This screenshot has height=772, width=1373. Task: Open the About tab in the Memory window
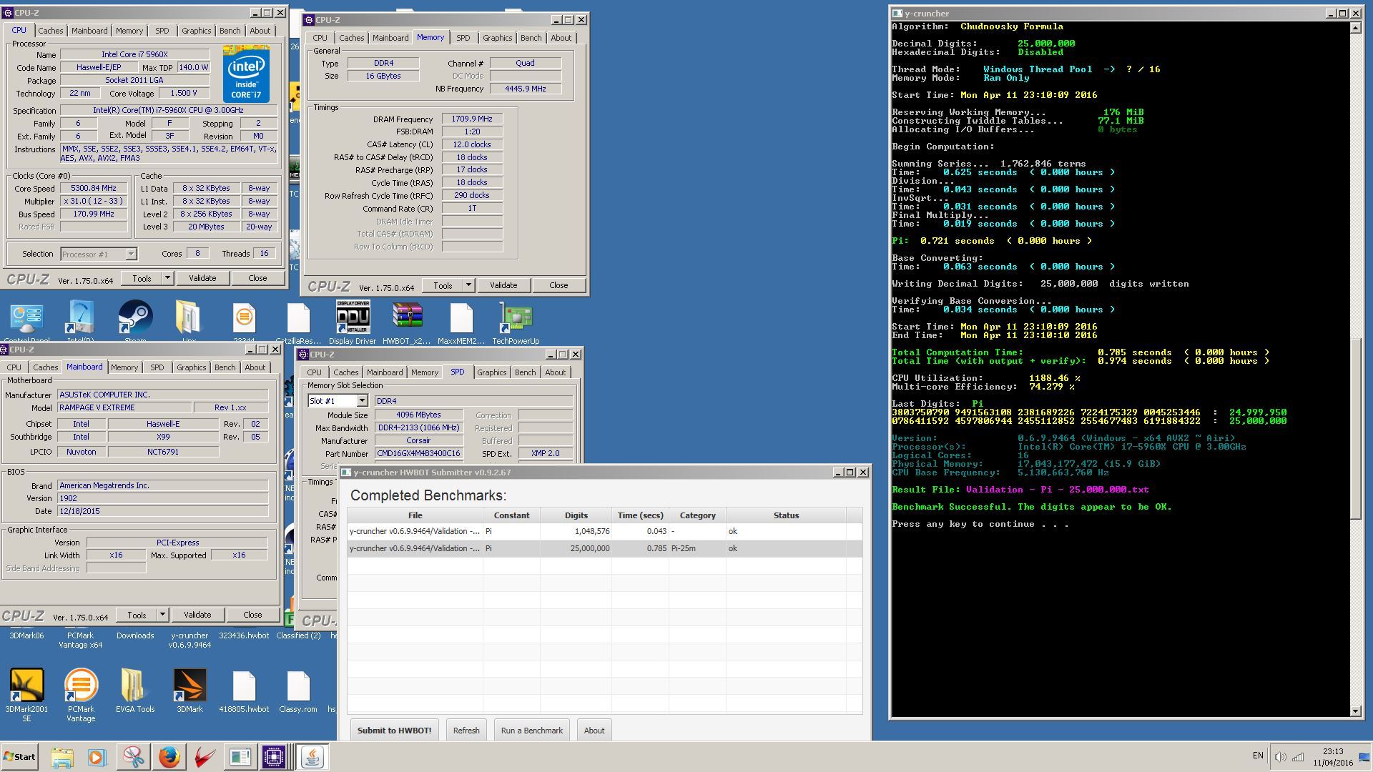pos(561,38)
